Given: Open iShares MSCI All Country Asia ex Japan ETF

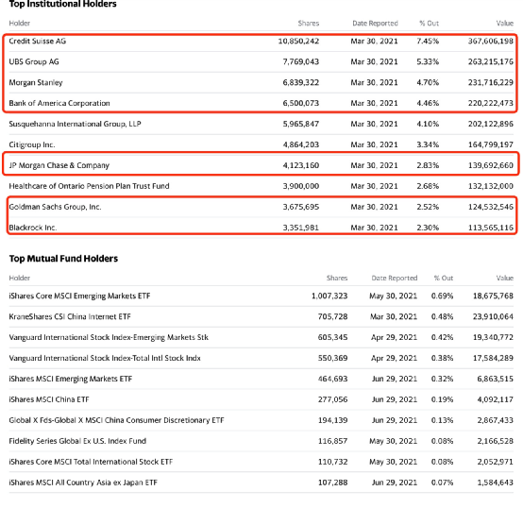Looking at the screenshot, I should point(83,483).
